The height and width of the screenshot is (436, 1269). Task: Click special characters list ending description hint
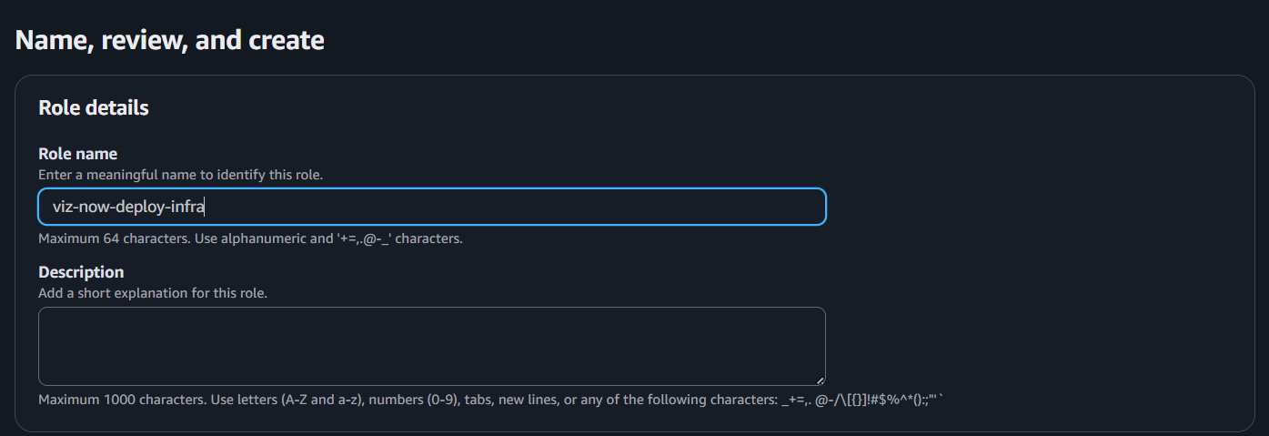click(864, 400)
